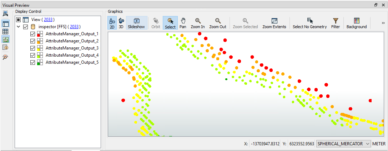Collapse the inspector [FFS] tree node
The width and height of the screenshot is (388, 151).
click(x=18, y=27)
